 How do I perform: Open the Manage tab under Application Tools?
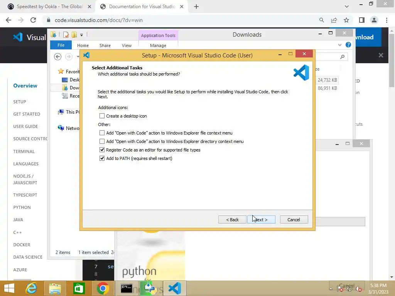click(158, 45)
